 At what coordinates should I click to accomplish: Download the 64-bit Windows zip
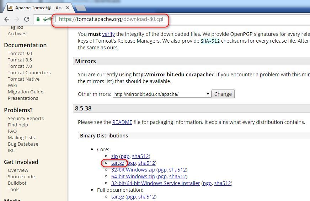tap(133, 176)
